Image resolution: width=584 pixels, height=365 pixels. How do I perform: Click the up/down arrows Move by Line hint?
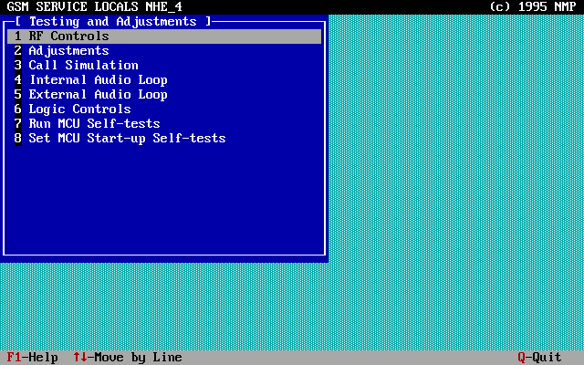[127, 358]
